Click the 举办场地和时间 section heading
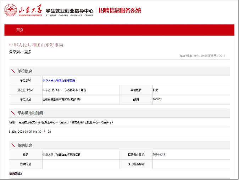 pyautogui.click(x=30, y=113)
